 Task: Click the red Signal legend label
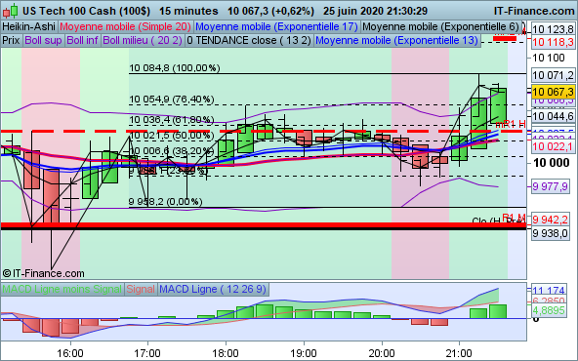[141, 289]
